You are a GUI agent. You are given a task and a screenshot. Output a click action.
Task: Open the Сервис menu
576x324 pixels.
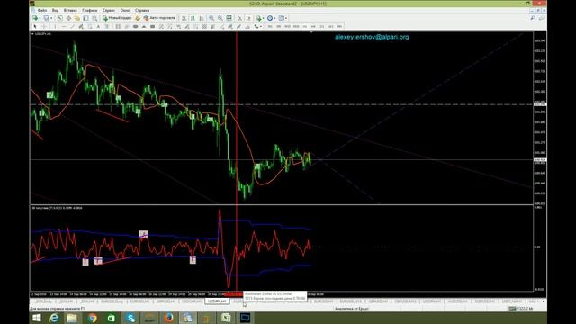(x=109, y=10)
